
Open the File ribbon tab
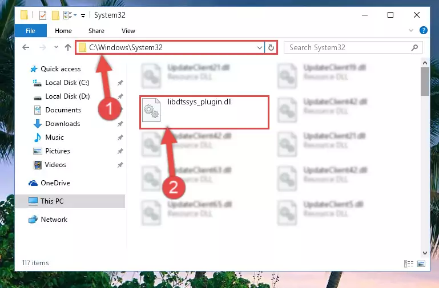coord(30,31)
